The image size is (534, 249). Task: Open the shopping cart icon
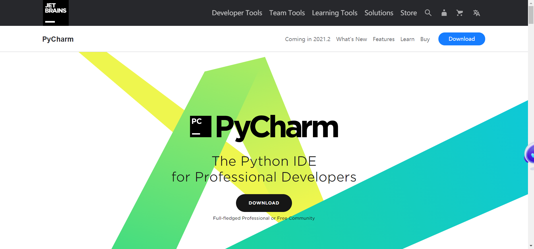460,13
